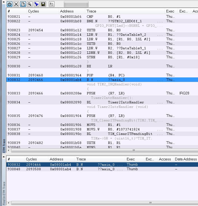Viewport: 198px width, 206px height.
Task: Clear trace data with the X icon
Action: [x=16, y=4]
